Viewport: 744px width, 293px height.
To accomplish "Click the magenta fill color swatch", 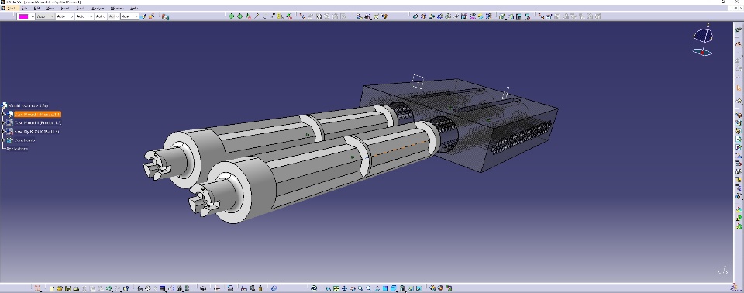I will click(23, 16).
